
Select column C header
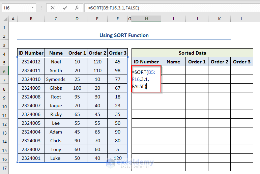(x=56, y=19)
